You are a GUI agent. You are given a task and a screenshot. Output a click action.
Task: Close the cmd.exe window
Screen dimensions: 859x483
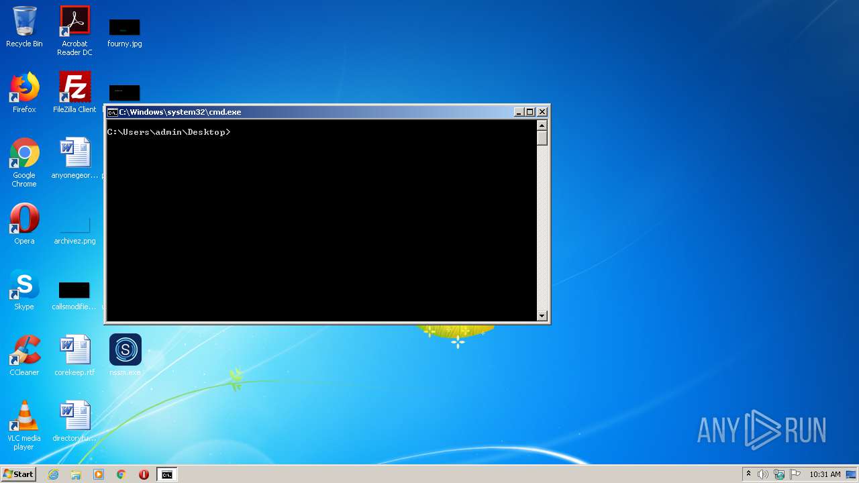coord(542,112)
